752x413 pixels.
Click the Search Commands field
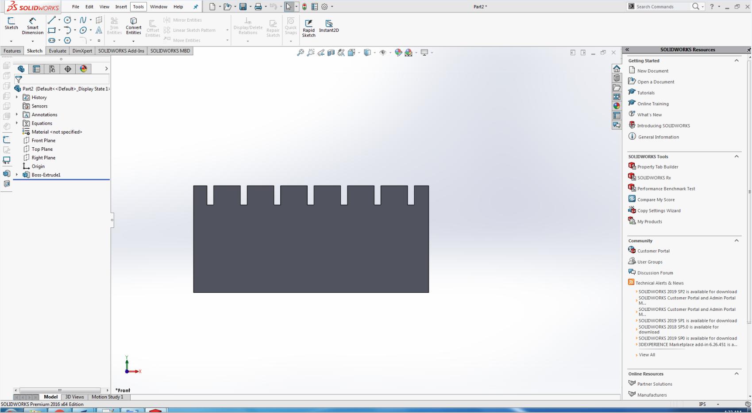click(x=662, y=7)
